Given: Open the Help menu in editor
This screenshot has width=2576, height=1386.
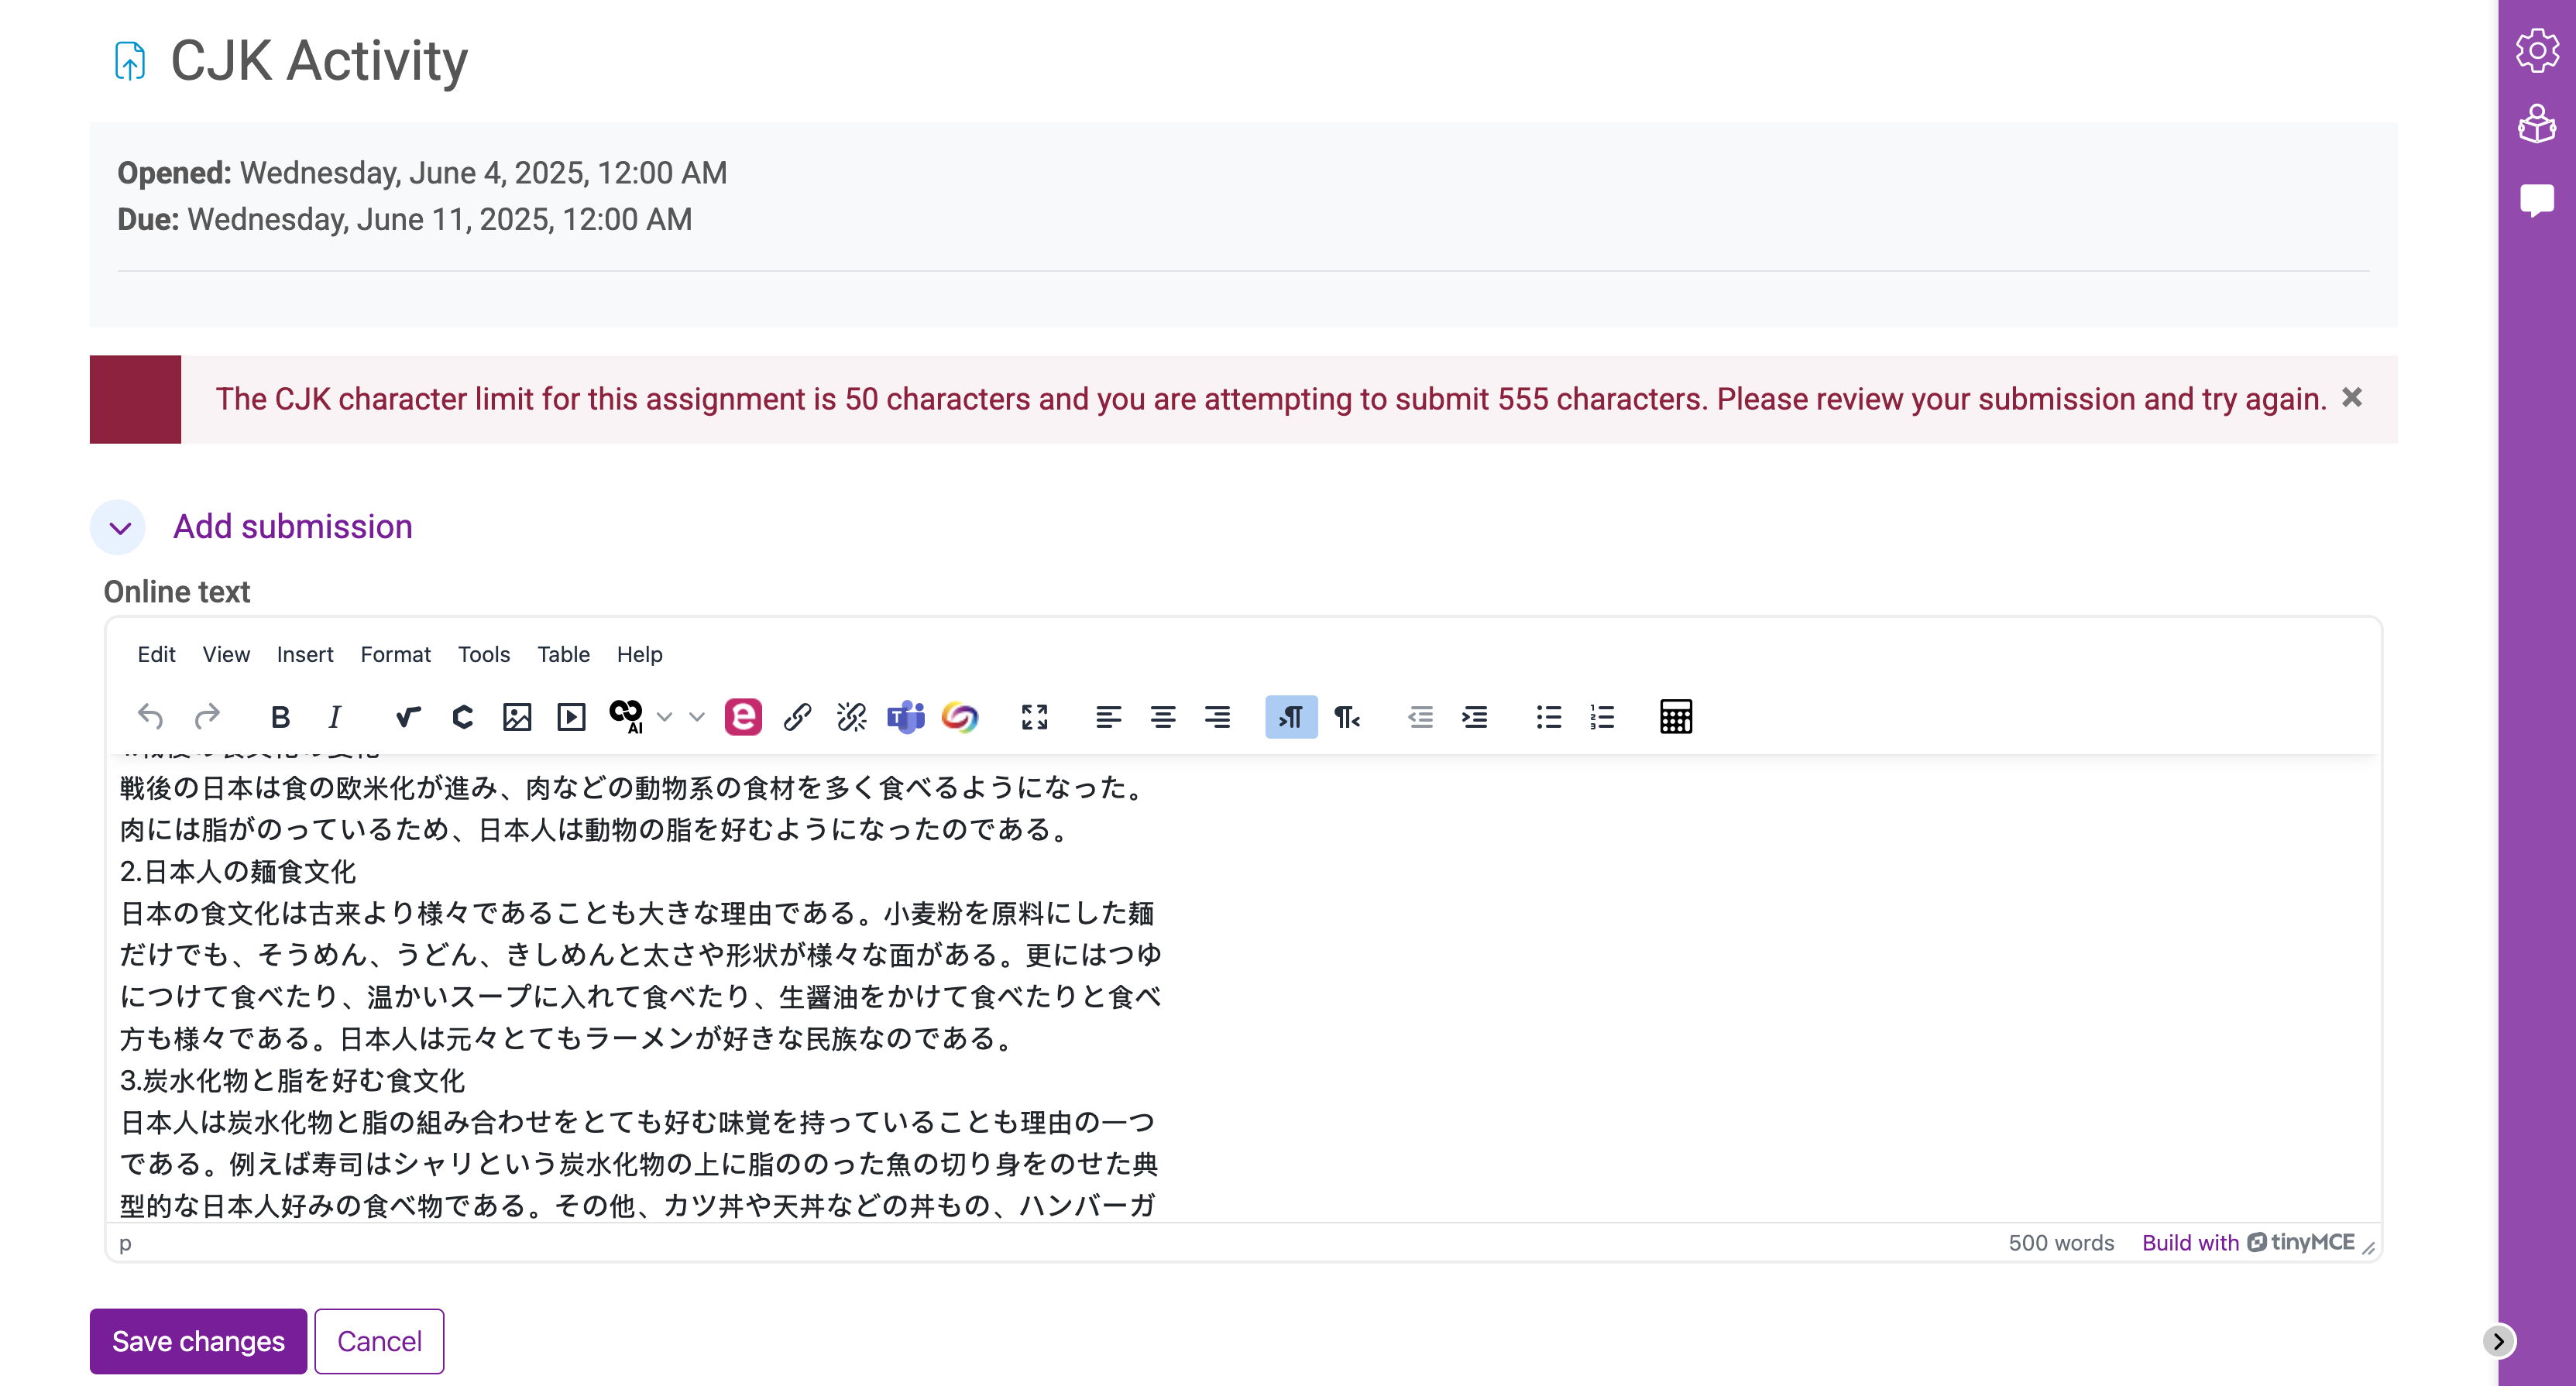Looking at the screenshot, I should tap(639, 654).
